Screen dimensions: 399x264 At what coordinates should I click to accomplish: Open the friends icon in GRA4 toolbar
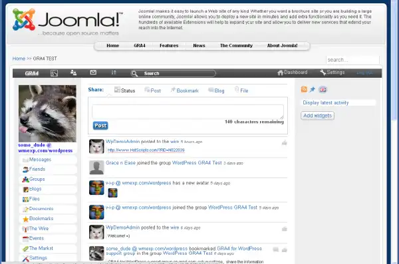(73, 72)
